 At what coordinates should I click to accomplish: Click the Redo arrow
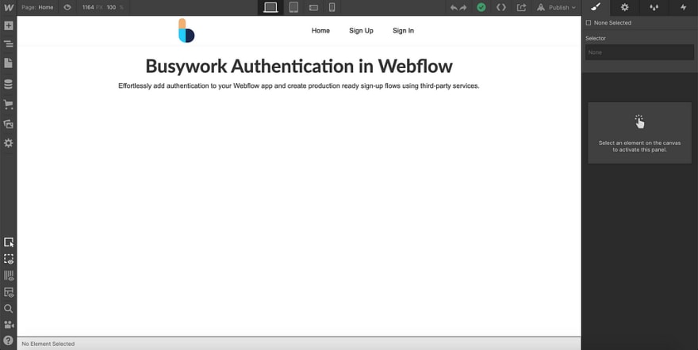[463, 8]
